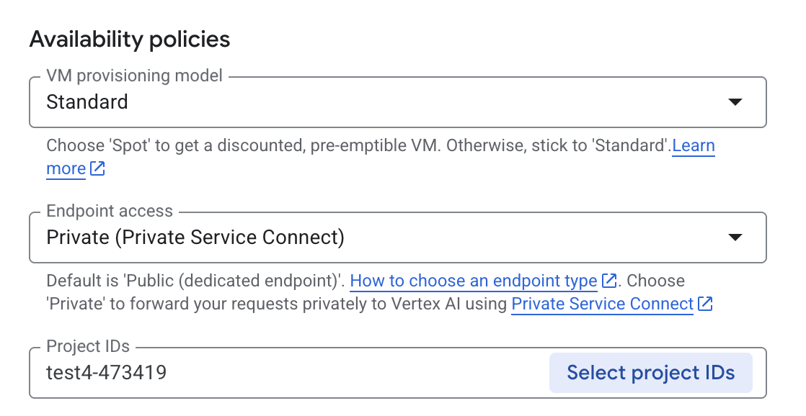Expand the Endpoint access dropdown arrow
Image resolution: width=806 pixels, height=416 pixels.
coord(735,238)
